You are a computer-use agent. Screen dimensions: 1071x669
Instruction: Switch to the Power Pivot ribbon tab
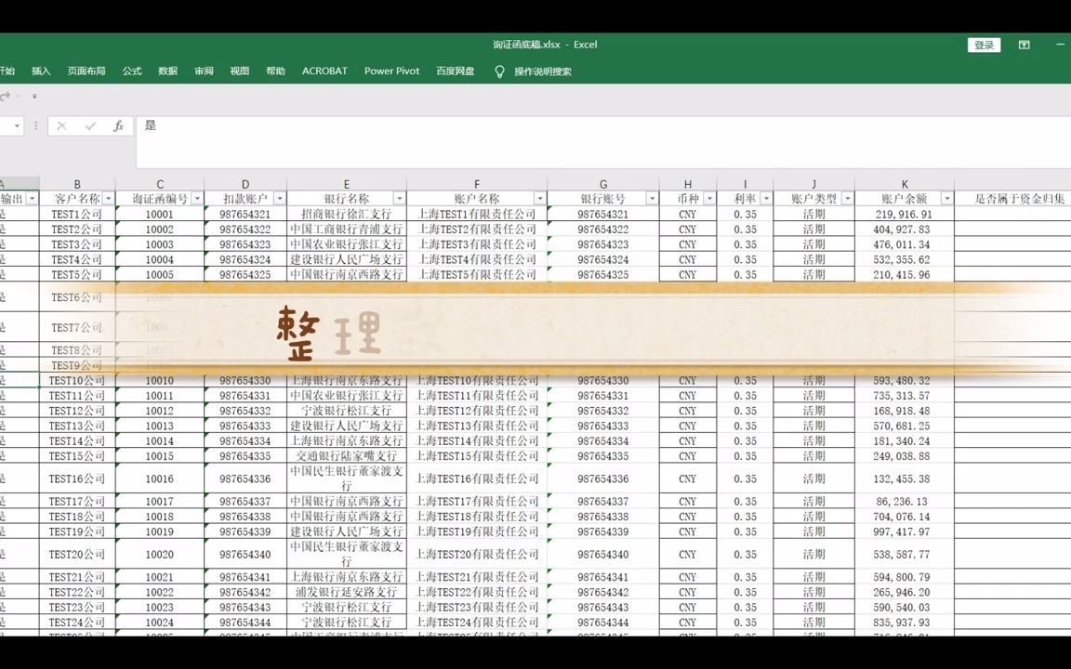pyautogui.click(x=391, y=71)
